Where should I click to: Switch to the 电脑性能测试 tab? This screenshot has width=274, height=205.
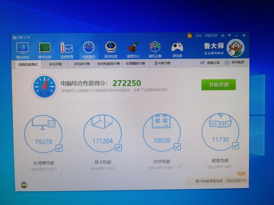28,64
